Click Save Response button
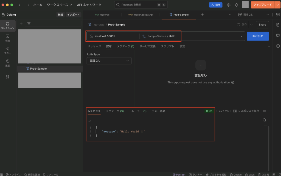 246,111
